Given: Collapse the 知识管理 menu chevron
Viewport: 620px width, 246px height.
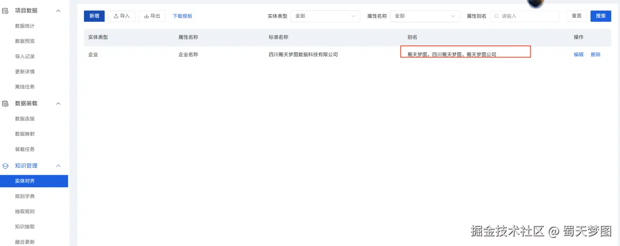Looking at the screenshot, I should (58, 166).
